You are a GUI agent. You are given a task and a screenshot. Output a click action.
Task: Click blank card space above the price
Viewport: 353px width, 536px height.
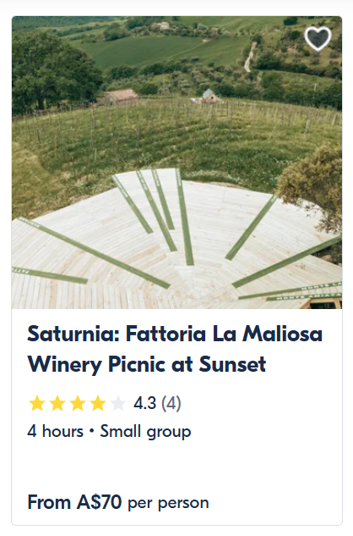(176, 467)
